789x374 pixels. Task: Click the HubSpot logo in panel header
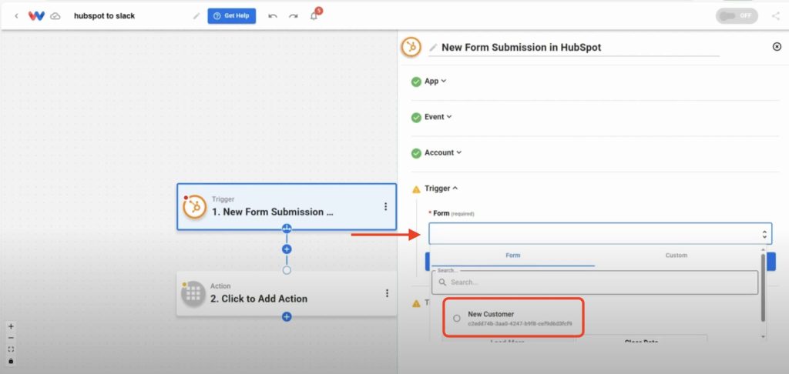point(411,47)
